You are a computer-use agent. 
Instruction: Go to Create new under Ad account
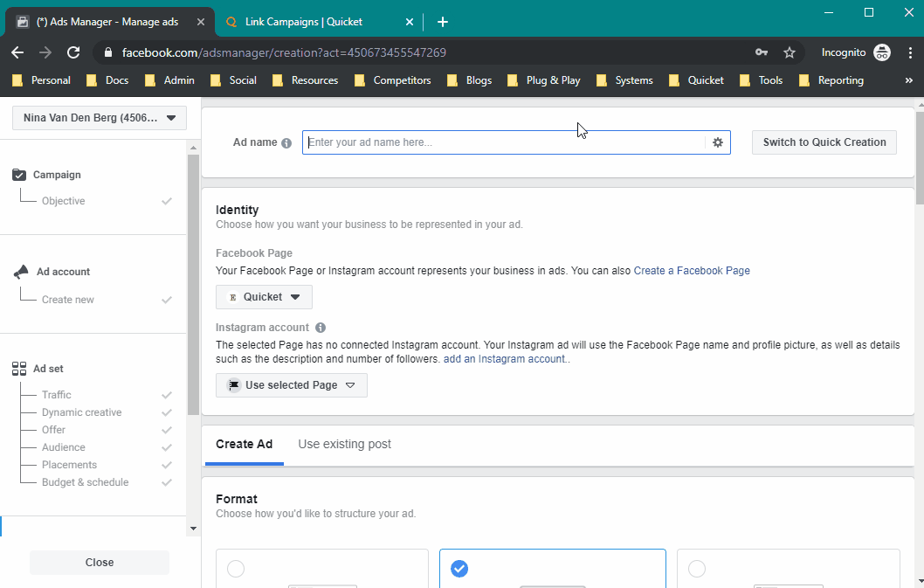point(68,300)
